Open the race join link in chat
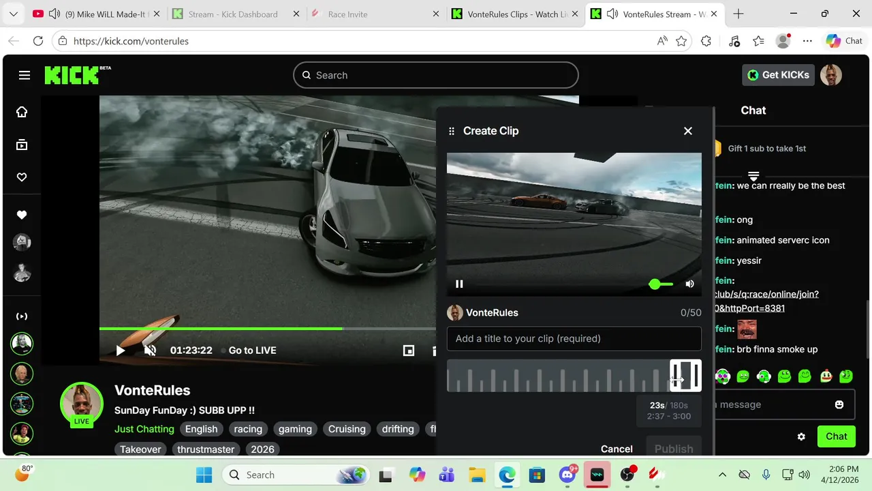This screenshot has width=872, height=491. [x=766, y=301]
